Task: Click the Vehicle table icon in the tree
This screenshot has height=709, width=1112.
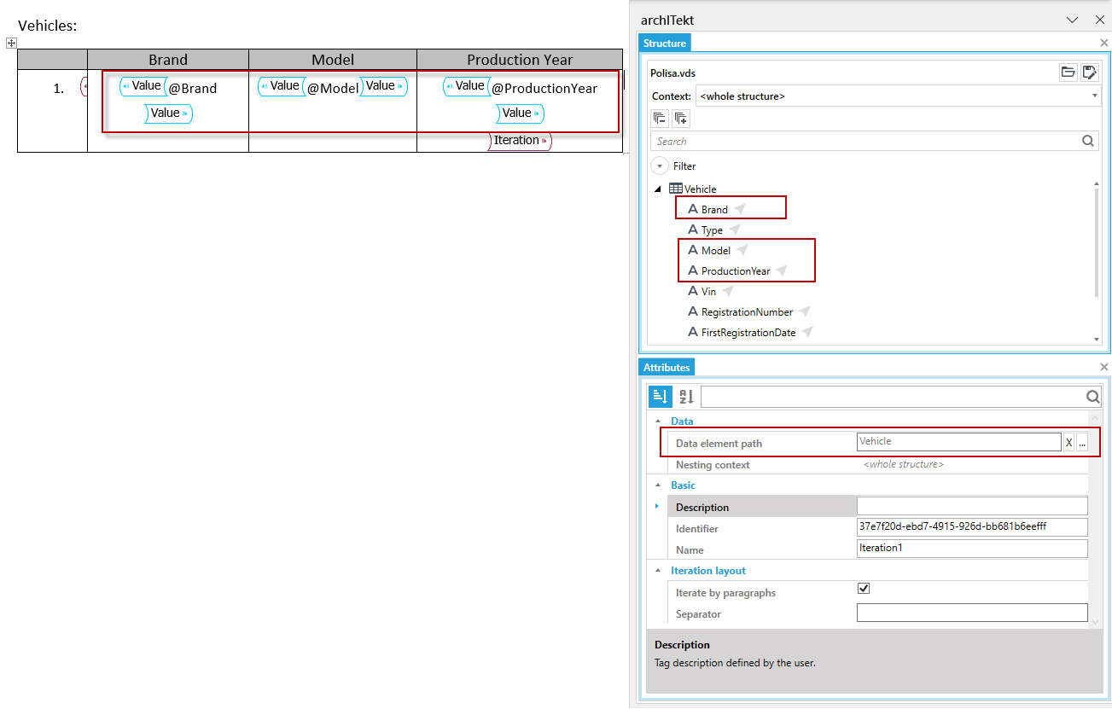Action: coord(675,189)
